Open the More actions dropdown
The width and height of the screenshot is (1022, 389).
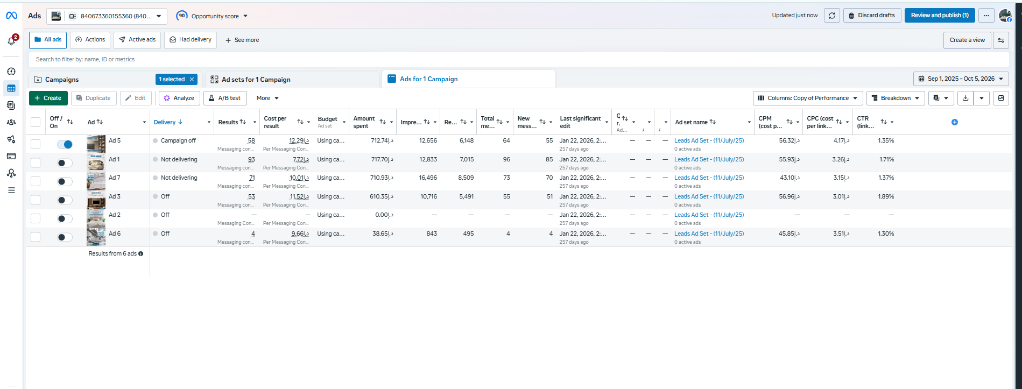pyautogui.click(x=267, y=98)
